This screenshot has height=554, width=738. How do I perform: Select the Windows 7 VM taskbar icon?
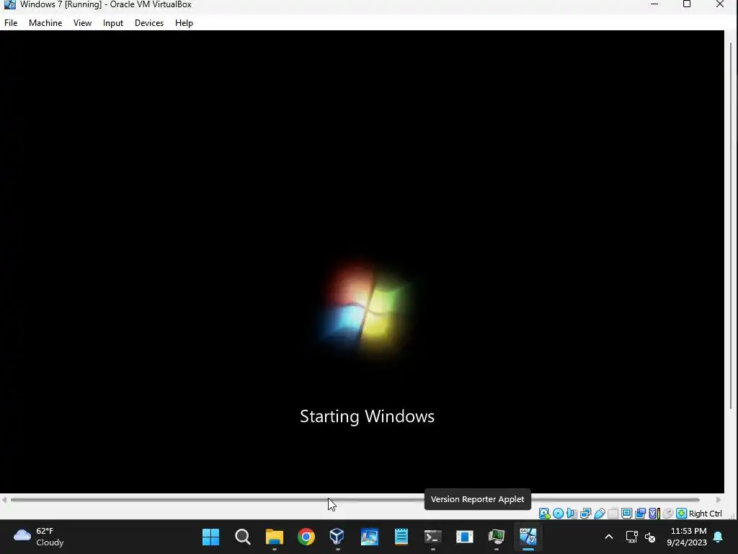[528, 537]
